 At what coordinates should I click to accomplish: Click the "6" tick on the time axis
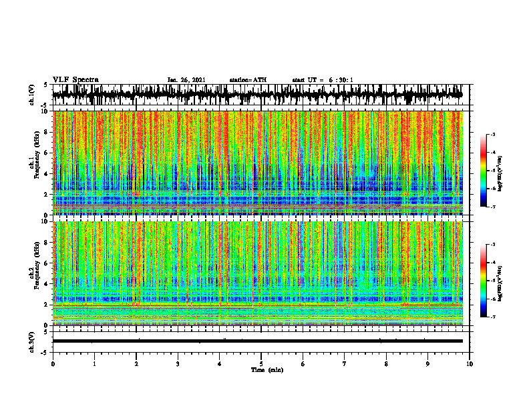click(x=303, y=364)
